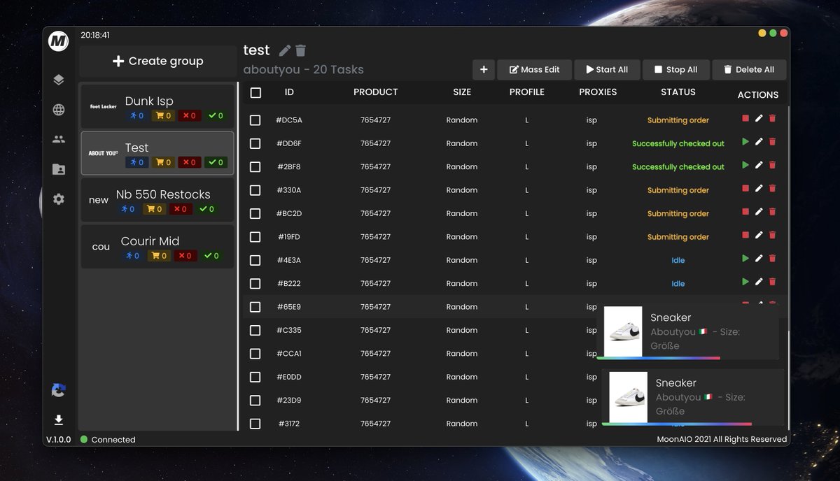Screen dimensions: 840x481
Task: Stop task #19FD
Action: click(x=745, y=236)
